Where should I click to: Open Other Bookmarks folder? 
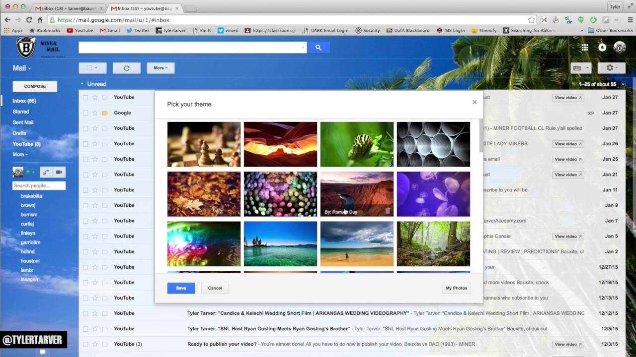coord(610,30)
